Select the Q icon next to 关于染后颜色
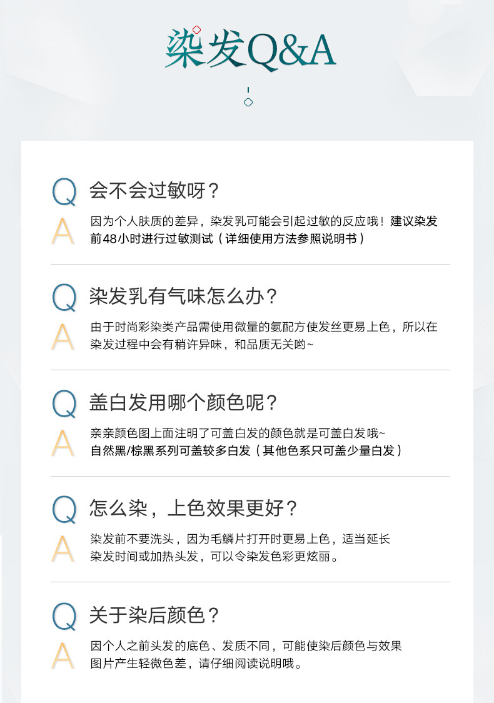494x703 pixels. point(64,616)
